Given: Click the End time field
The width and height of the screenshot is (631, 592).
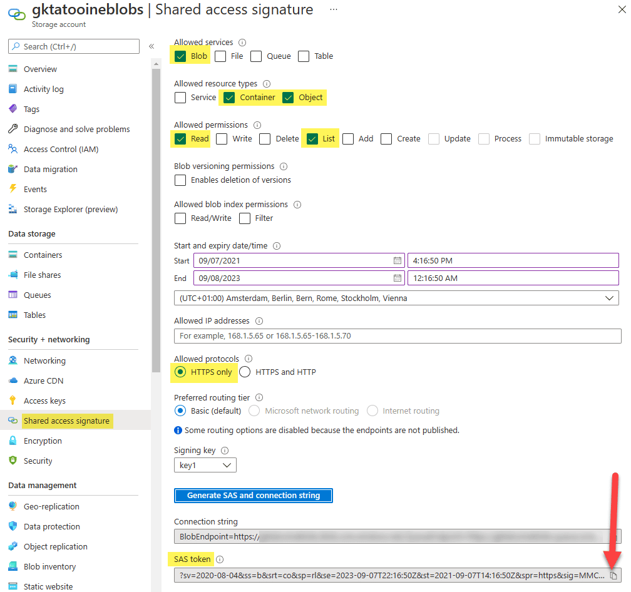Looking at the screenshot, I should point(513,278).
